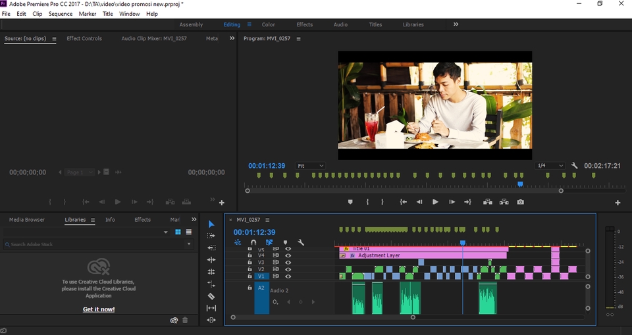Click the Add Marker button in Program monitor

tap(350, 202)
